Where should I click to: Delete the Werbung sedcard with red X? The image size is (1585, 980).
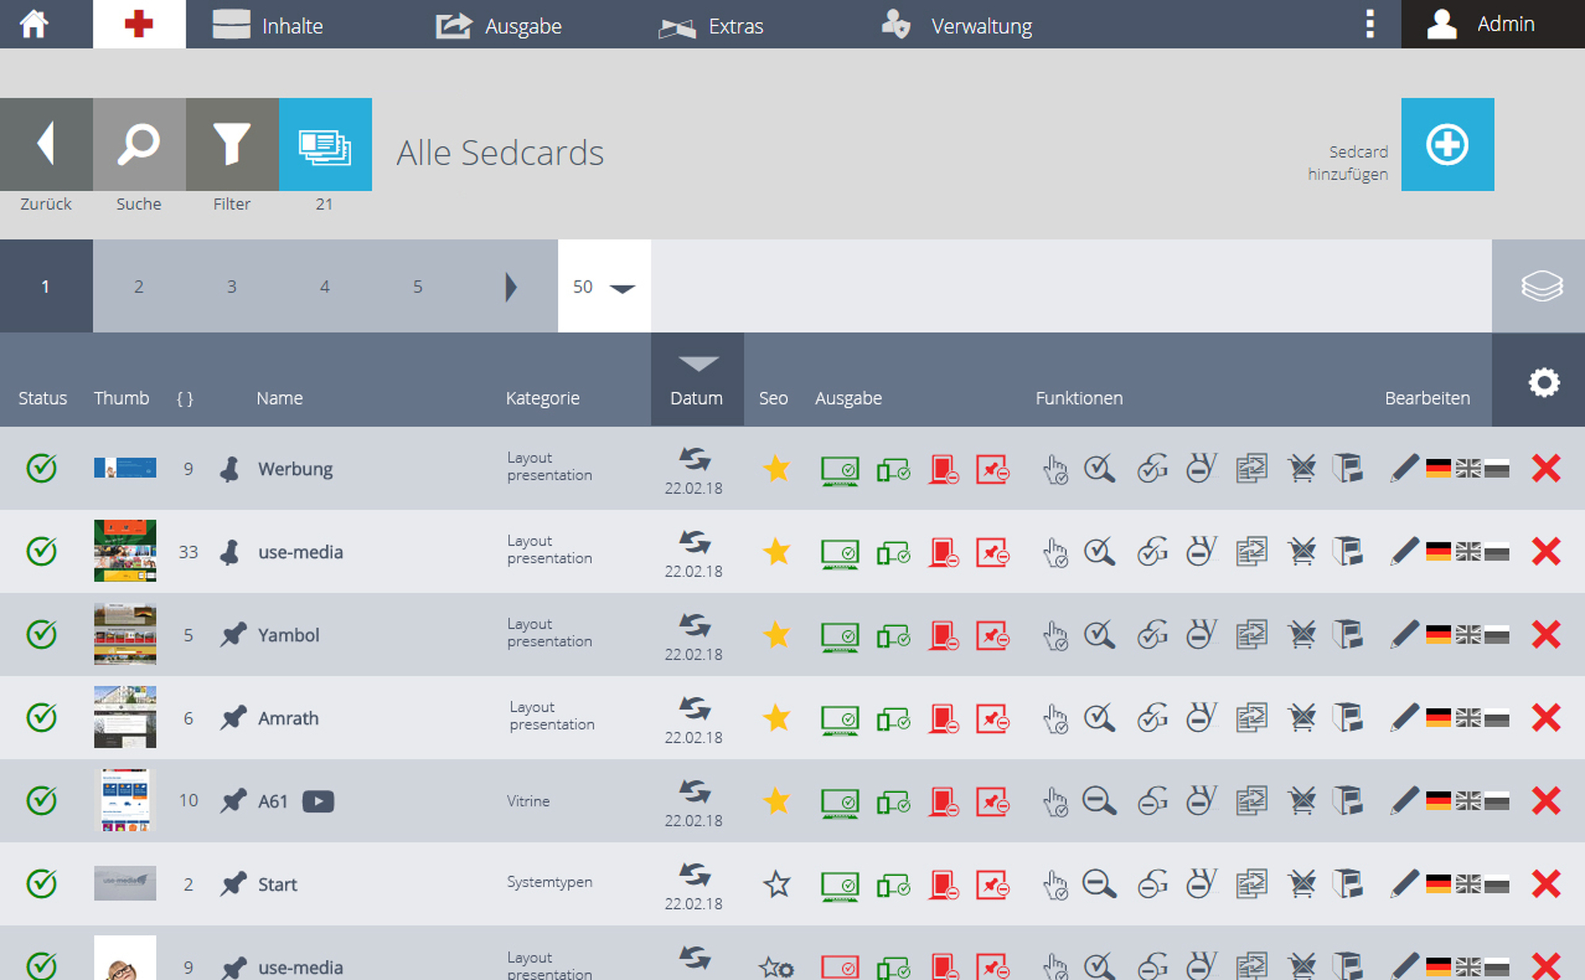coord(1545,469)
